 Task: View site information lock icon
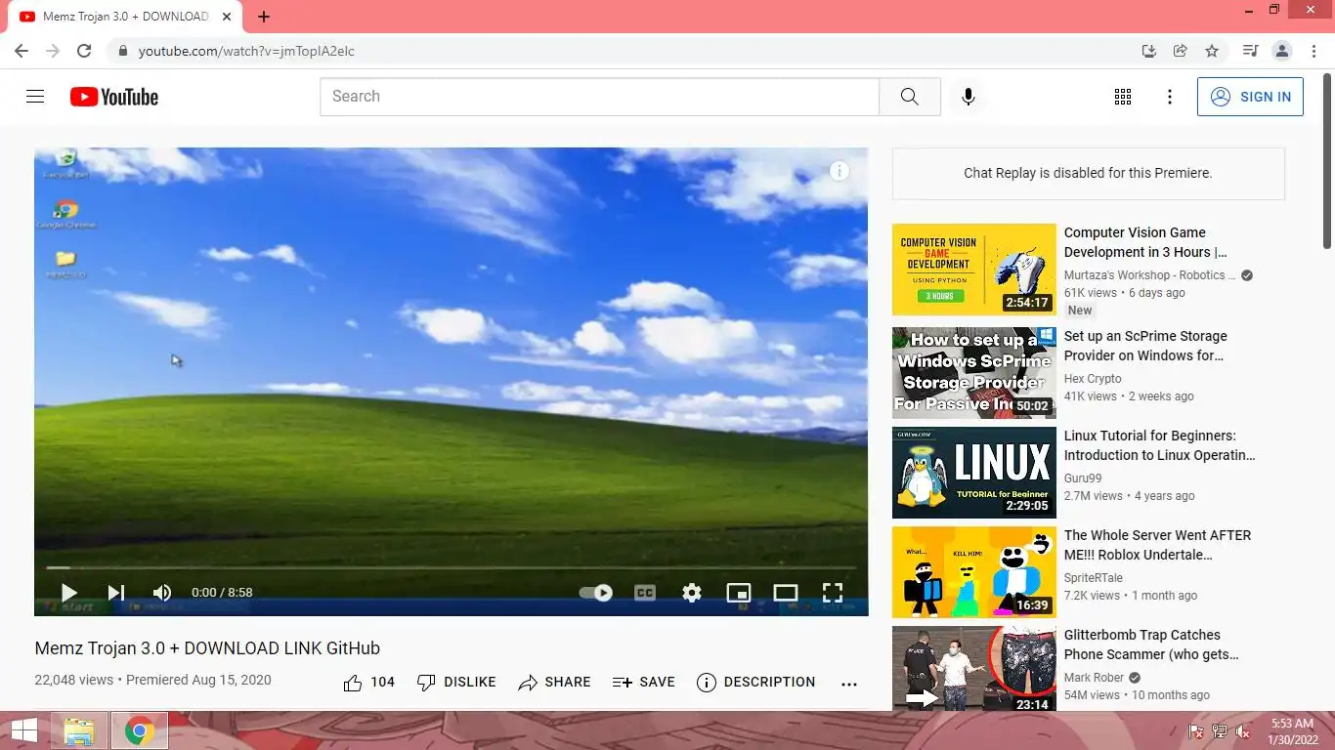pyautogui.click(x=122, y=51)
